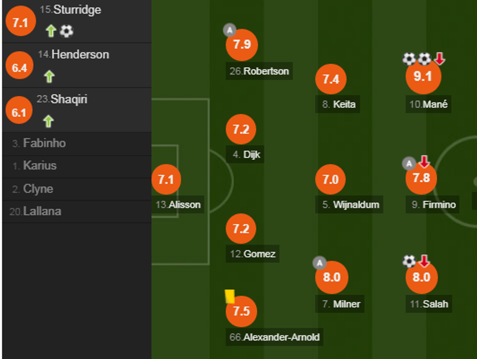Screen dimensions: 477x359
Task: Click Alisson's 7.1 rating circle
Action: point(166,180)
